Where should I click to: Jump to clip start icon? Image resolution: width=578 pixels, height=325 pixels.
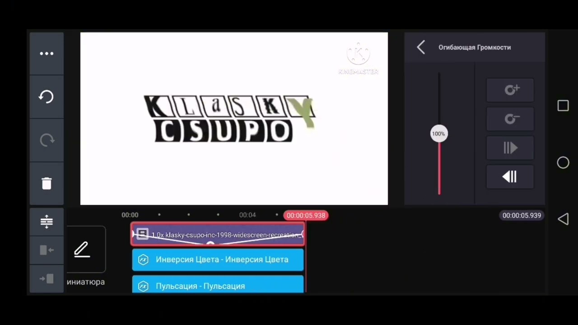(x=47, y=250)
